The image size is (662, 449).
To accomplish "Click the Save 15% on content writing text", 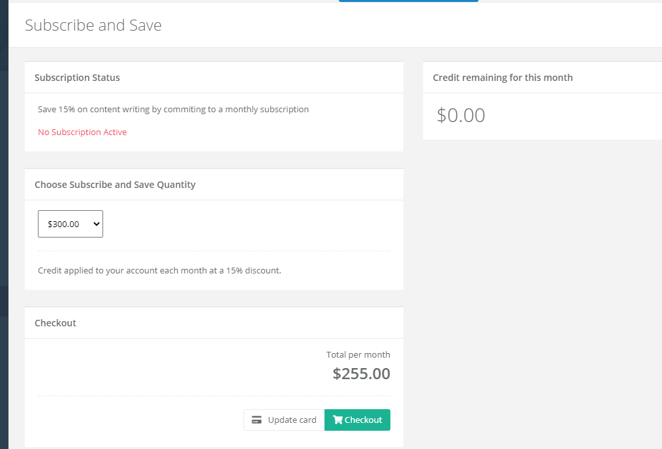I will [173, 110].
